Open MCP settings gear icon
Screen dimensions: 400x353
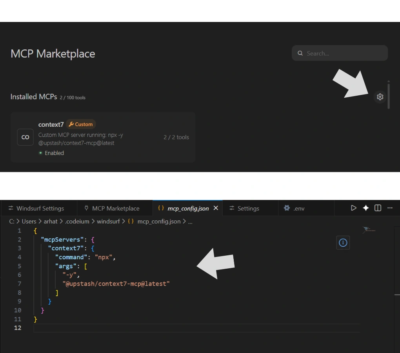(380, 97)
